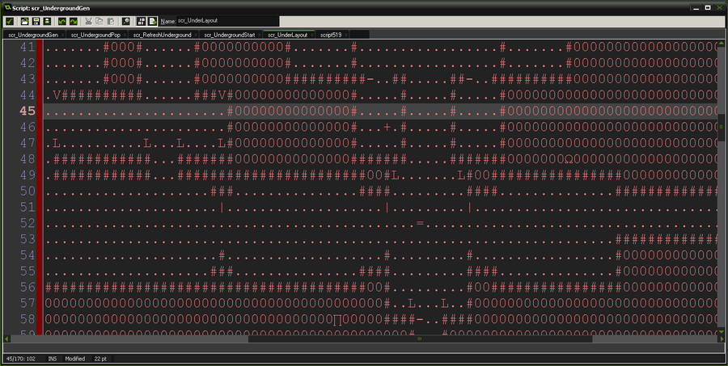728x366 pixels.
Task: Click the vertical scrollbar down arrow
Action: coord(721,332)
